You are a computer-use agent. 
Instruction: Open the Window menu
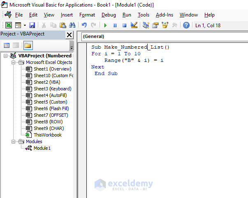click(x=189, y=15)
